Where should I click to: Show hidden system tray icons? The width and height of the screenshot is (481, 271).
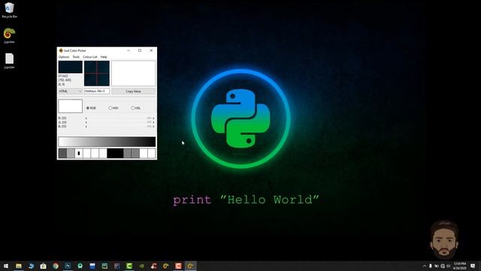tap(425, 266)
